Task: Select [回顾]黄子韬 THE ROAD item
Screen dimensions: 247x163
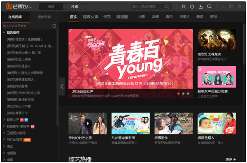Action: 30,46
